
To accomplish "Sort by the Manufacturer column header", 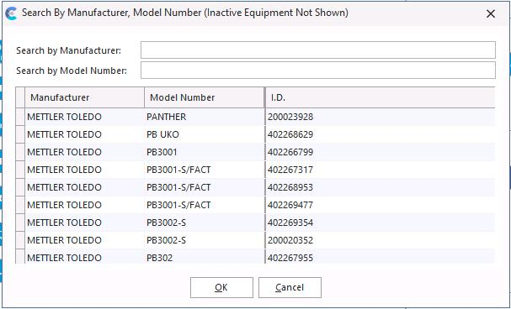I will point(85,97).
